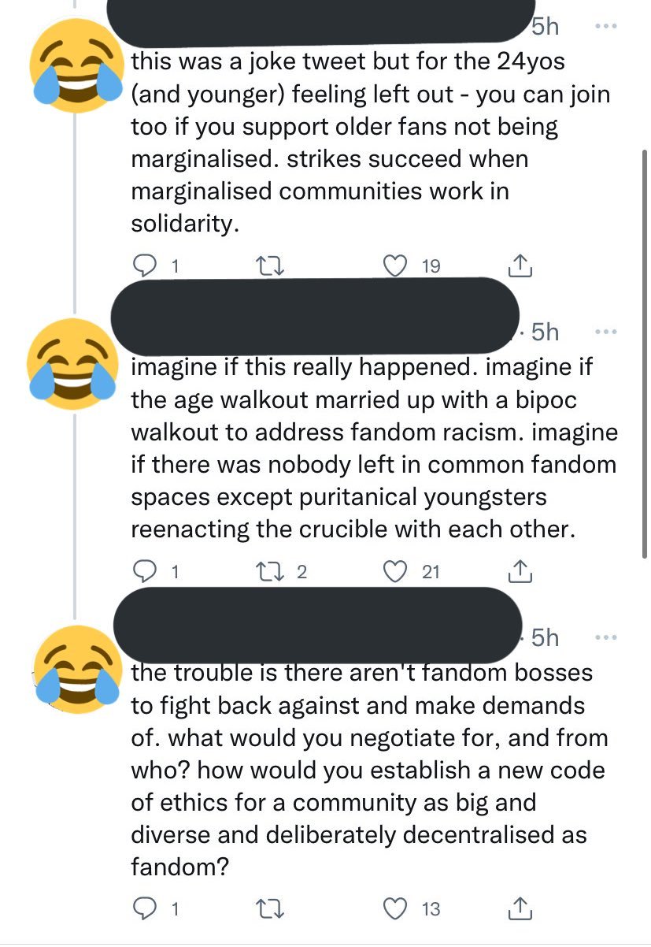Reply to the bipoc walkout tweet
Viewport: 651px width, 947px height.
tap(143, 572)
